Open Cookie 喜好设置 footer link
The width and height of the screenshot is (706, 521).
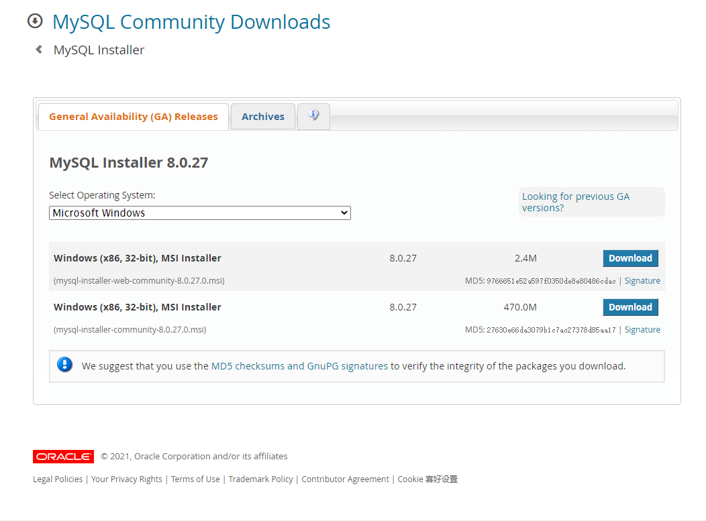click(427, 479)
